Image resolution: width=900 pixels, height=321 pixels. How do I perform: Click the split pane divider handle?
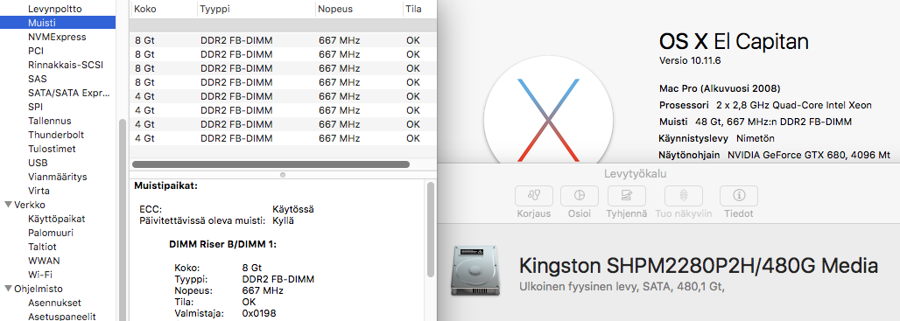(x=283, y=174)
